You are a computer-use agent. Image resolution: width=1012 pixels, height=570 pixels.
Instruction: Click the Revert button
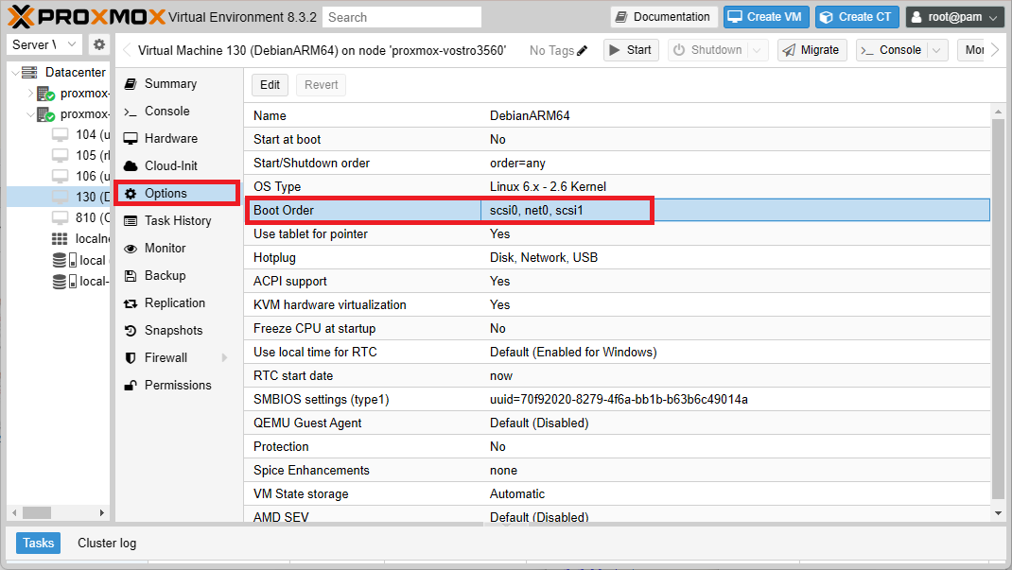321,85
